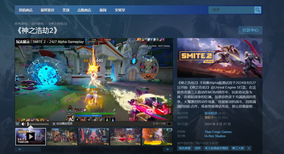This screenshot has height=154, width=284.
Task: Open the 多半好评 recent reviews link
Action: point(211,113)
